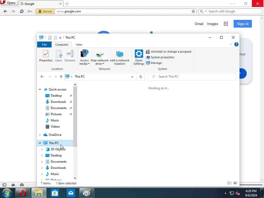The width and height of the screenshot is (264, 198).
Task: Switch to large icons view icon
Action: pos(235,183)
